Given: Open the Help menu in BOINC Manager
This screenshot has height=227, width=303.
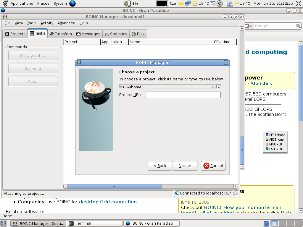Looking at the screenshot, I should coord(83,23).
